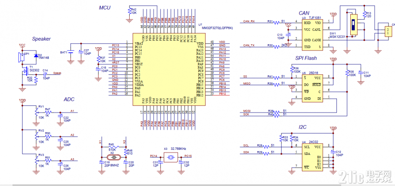This screenshot has height=186, width=395.
Task: Select the R34 10K pull-up resistor symbol
Action: click(292, 138)
